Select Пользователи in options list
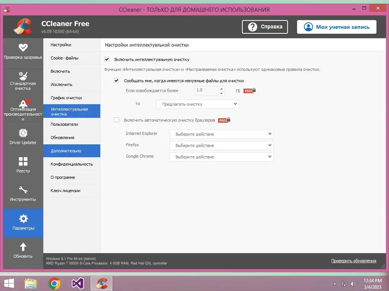 [72, 124]
